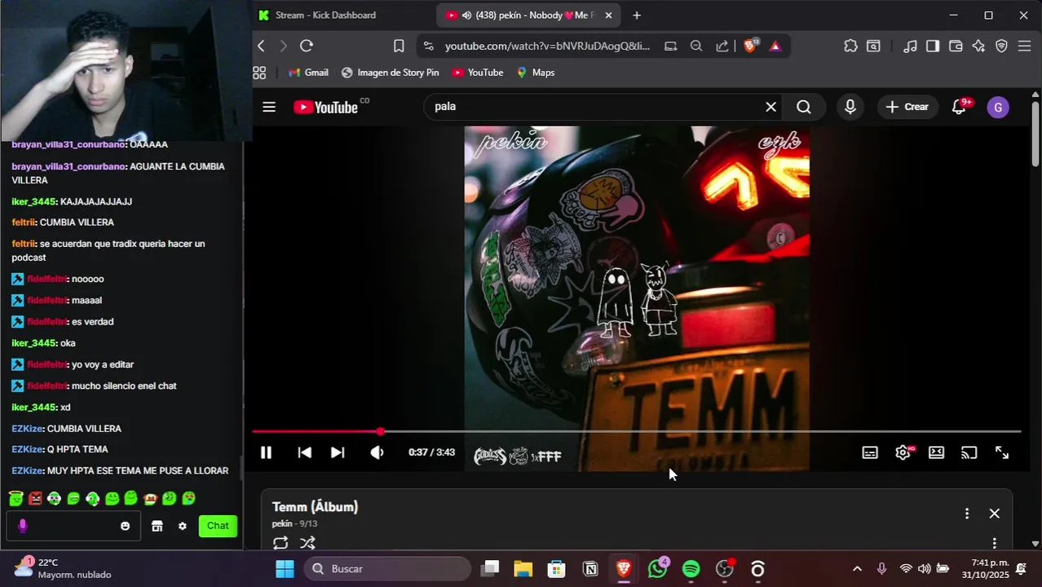Open YouTube notifications bell
This screenshot has height=587, width=1042.
coord(960,107)
